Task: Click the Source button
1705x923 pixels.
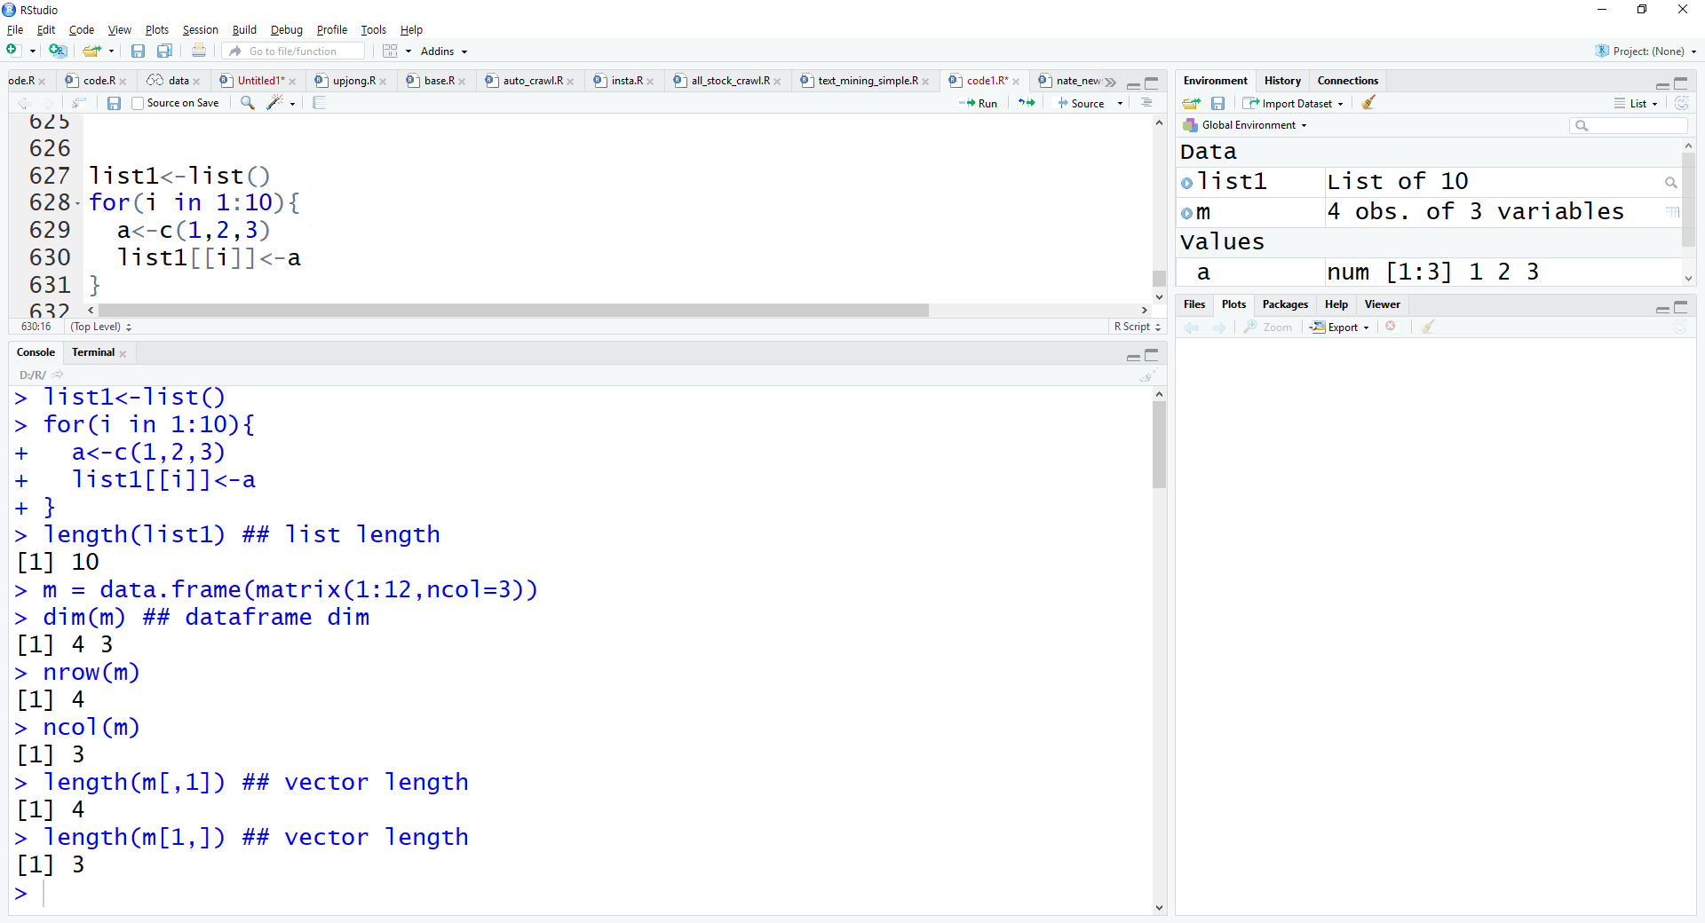Action: 1081,104
